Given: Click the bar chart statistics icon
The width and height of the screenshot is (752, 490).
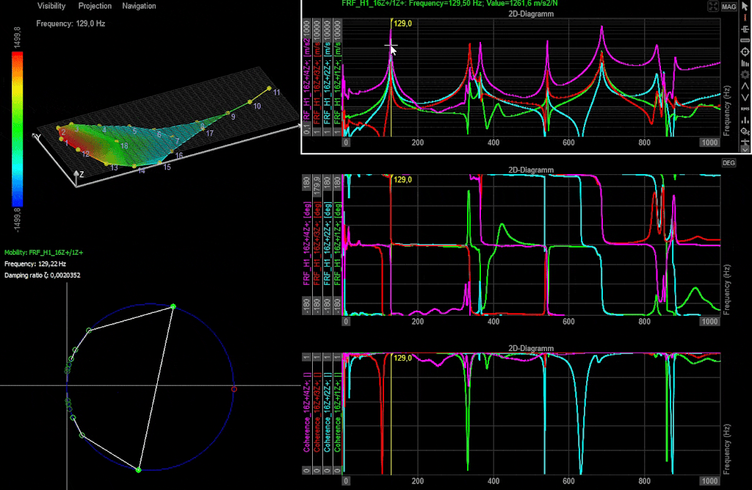Looking at the screenshot, I should point(745,120).
